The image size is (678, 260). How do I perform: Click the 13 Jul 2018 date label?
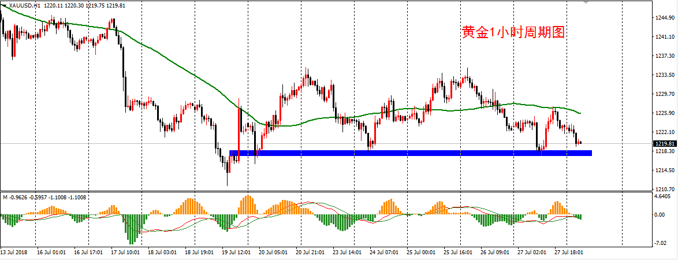(x=16, y=252)
